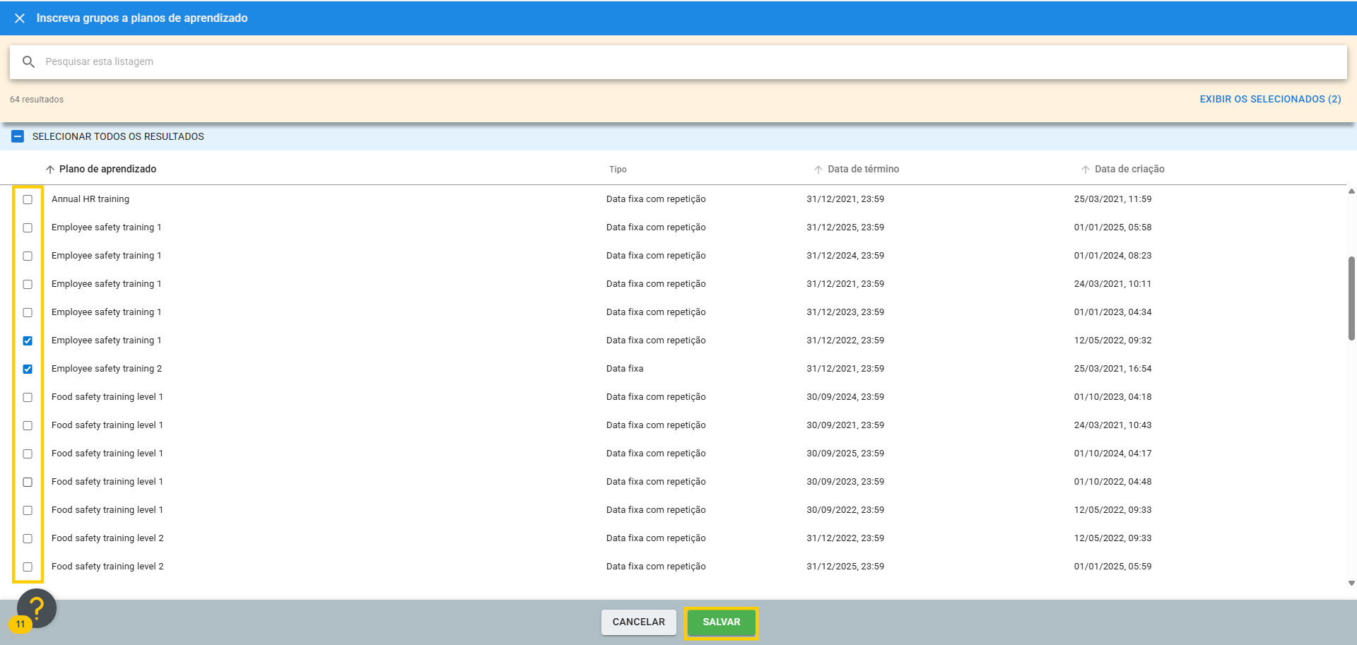Viewport: 1357px width, 645px height.
Task: Close the learning plan enrollment dialog
Action: pos(20,18)
